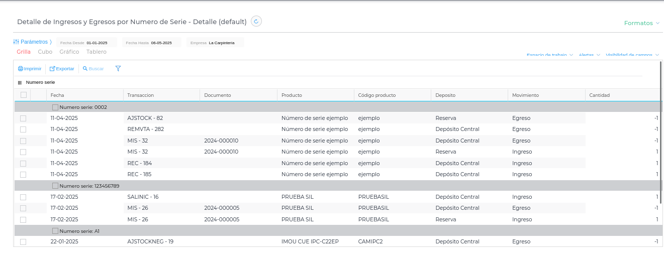Viewport: 664px width, 264px height.
Task: Check the Numero serie: 123456789 group checkbox
Action: coord(55,186)
